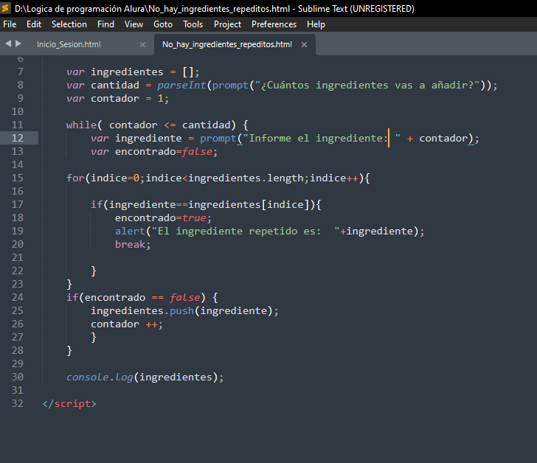Image resolution: width=537 pixels, height=463 pixels.
Task: Click line number 32 in the gutter
Action: click(18, 403)
